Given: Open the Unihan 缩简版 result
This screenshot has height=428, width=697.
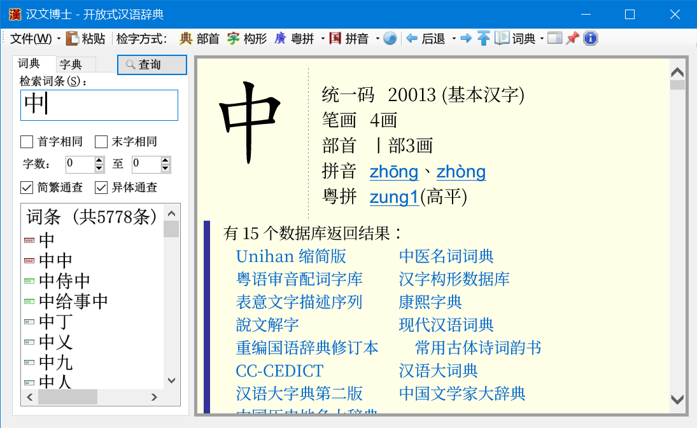Looking at the screenshot, I should 291,256.
